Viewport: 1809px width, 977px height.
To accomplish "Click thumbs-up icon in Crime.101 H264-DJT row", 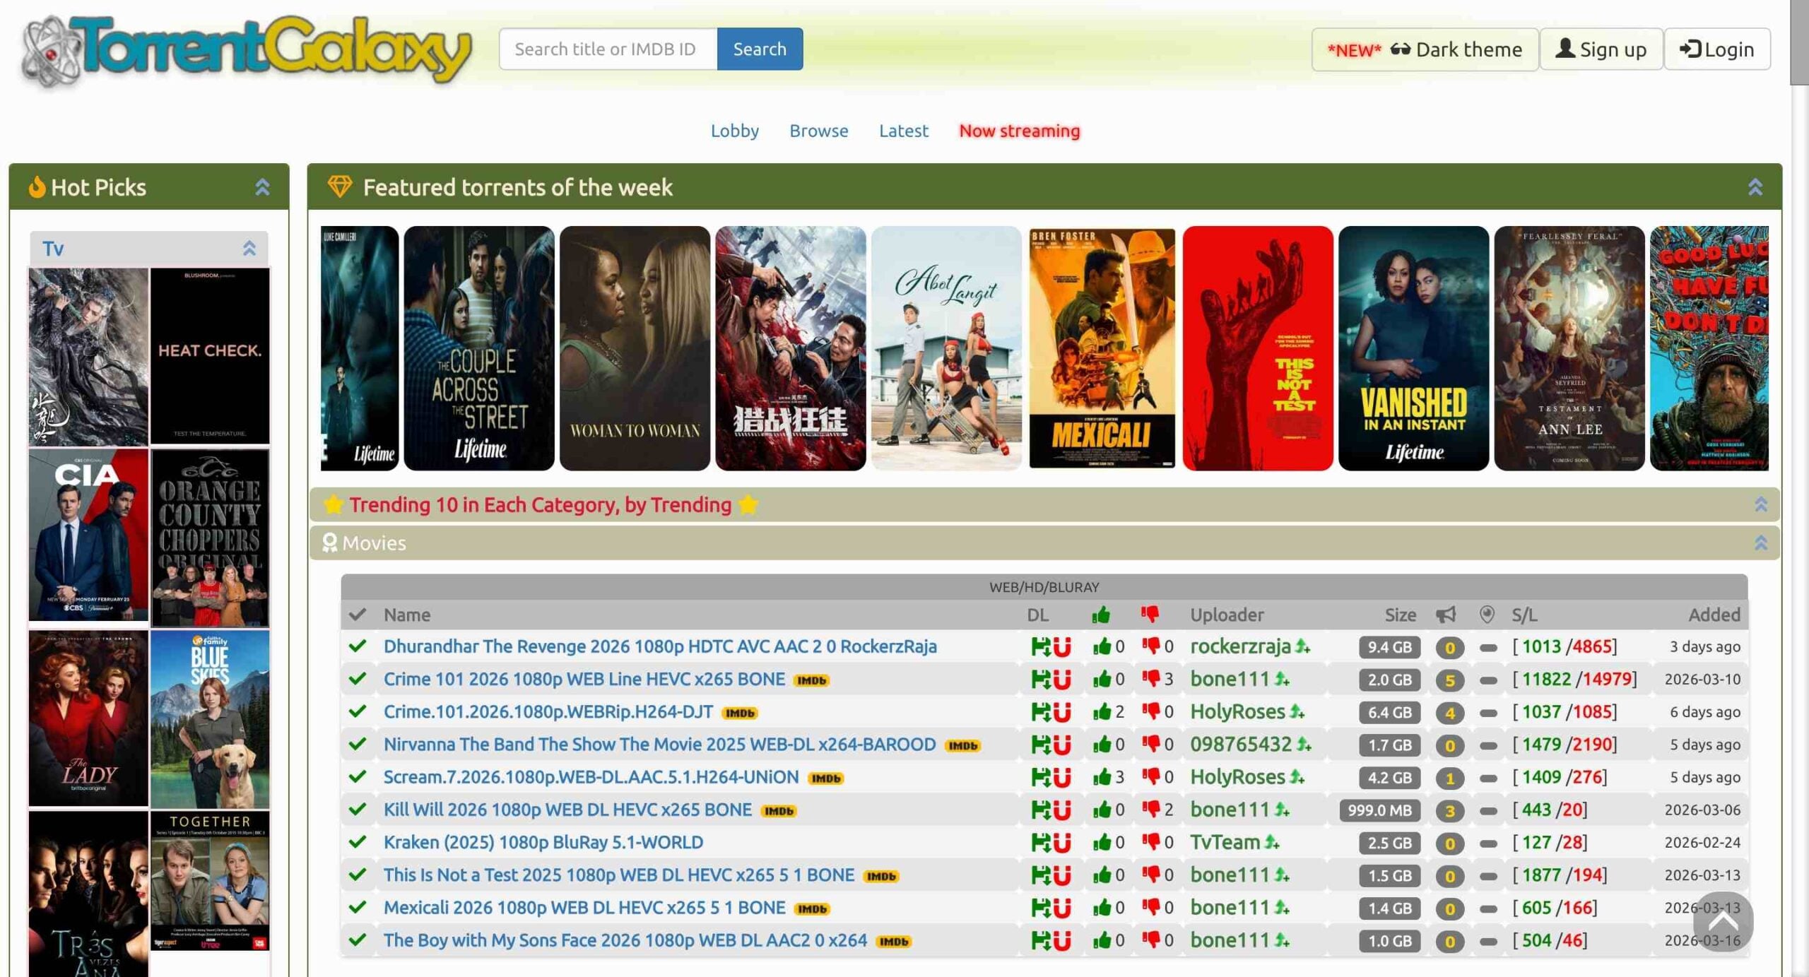I will click(1102, 711).
